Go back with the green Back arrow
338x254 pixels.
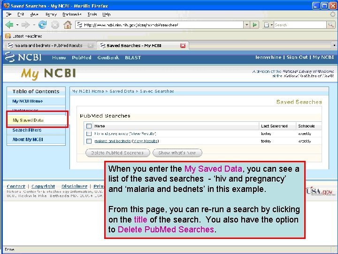click(x=9, y=25)
